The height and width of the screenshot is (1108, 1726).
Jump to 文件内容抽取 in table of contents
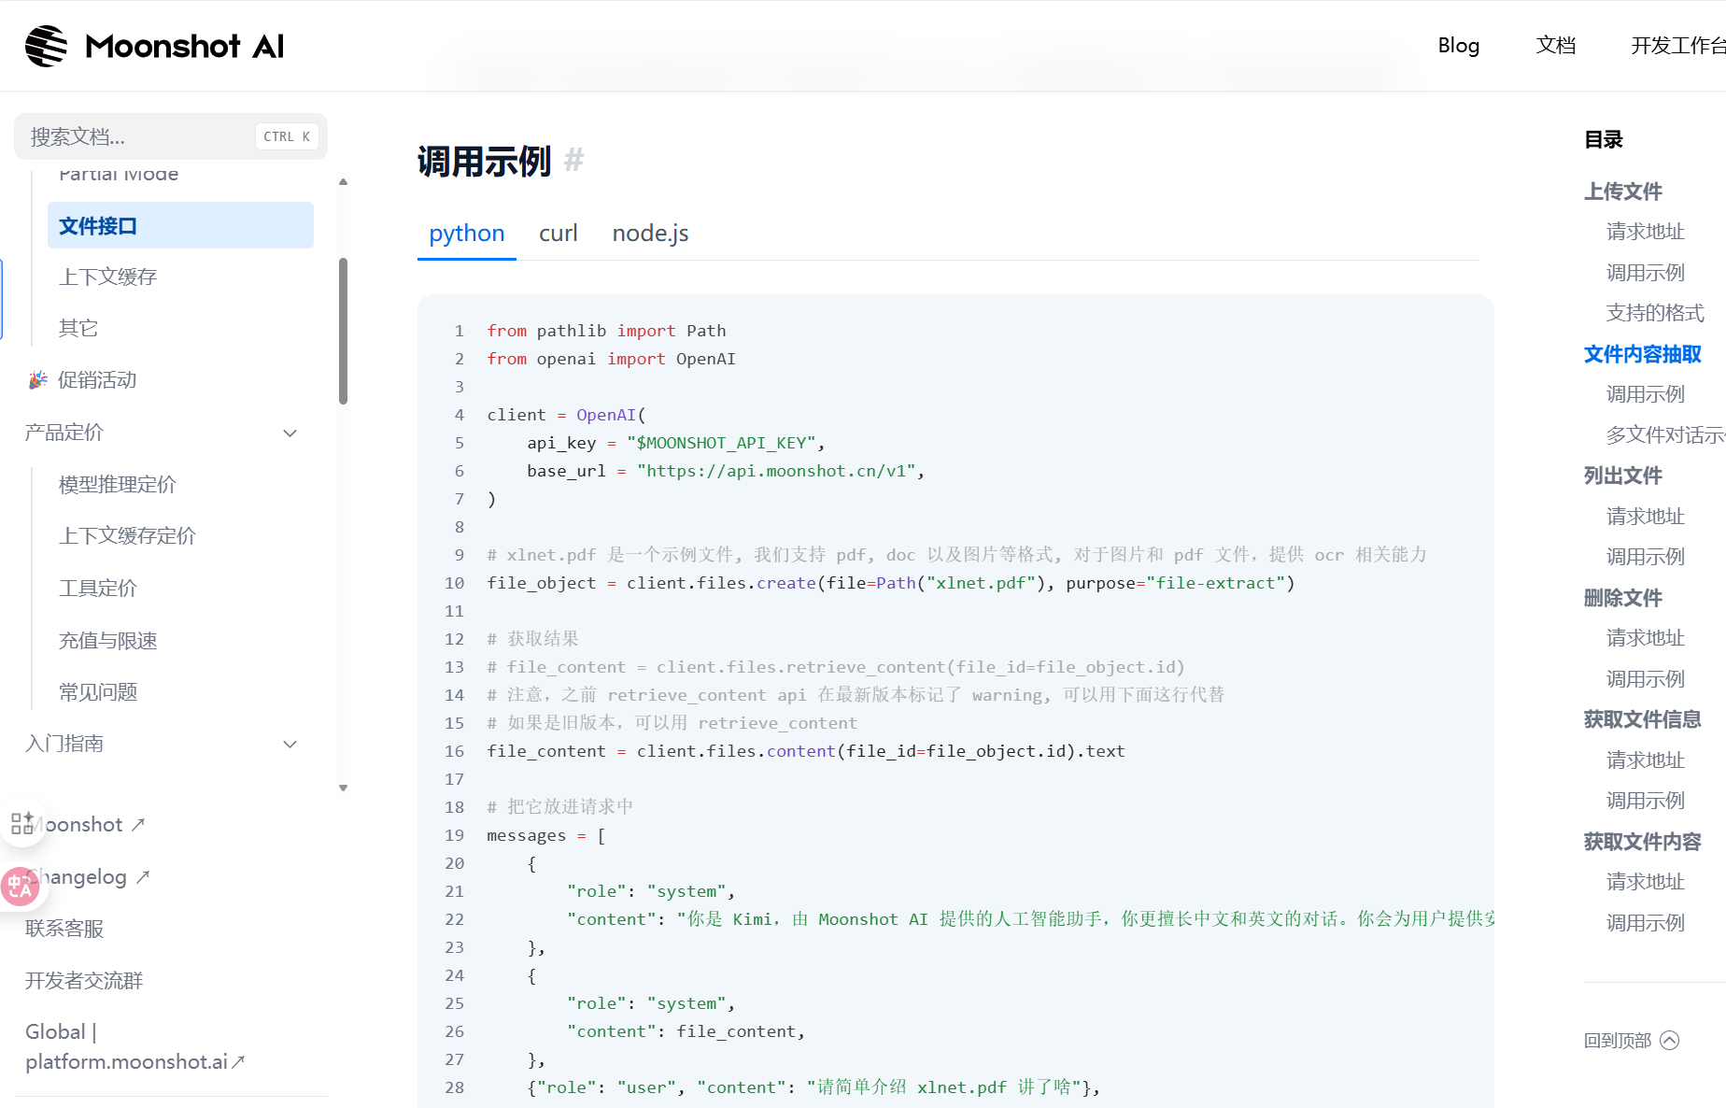point(1643,354)
